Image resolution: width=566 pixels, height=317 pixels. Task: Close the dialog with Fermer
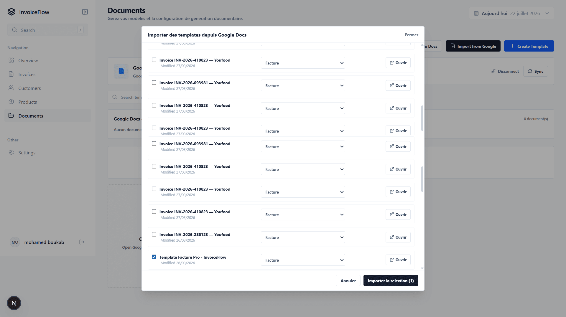pyautogui.click(x=412, y=35)
